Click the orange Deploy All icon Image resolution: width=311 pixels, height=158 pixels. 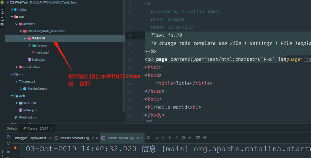pyautogui.click(x=16, y=148)
